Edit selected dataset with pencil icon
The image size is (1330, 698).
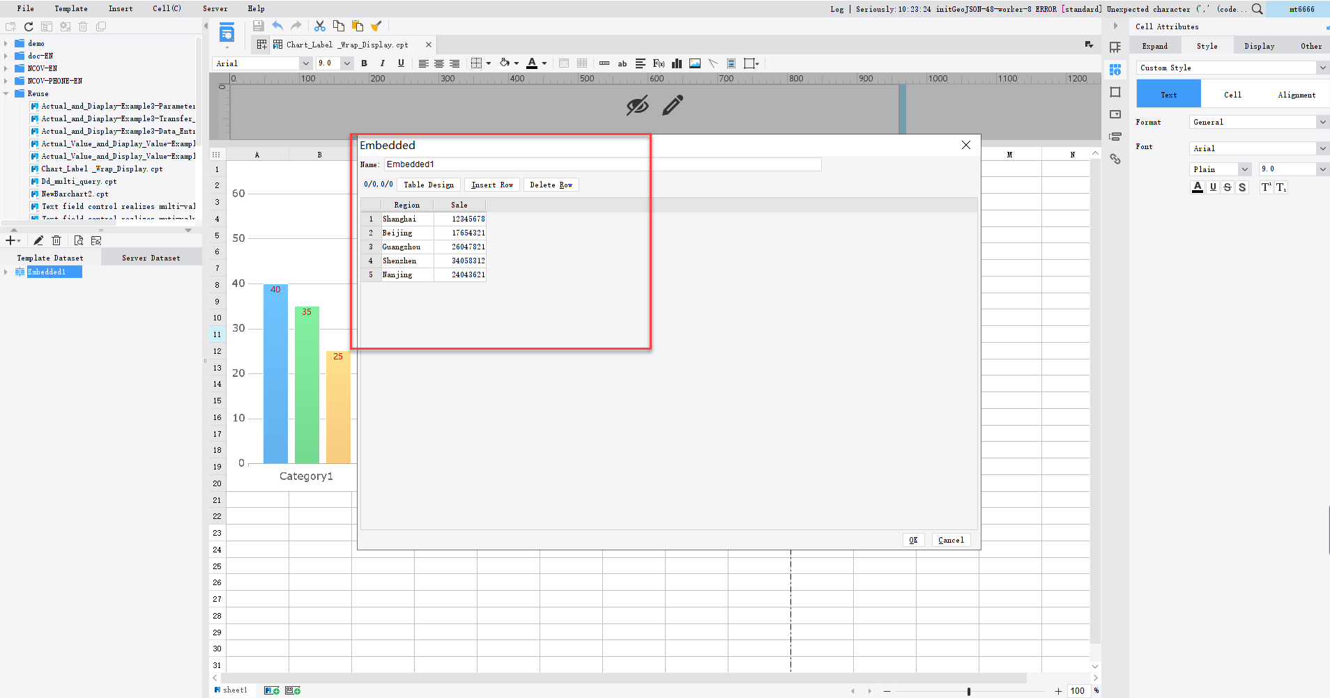pos(38,240)
